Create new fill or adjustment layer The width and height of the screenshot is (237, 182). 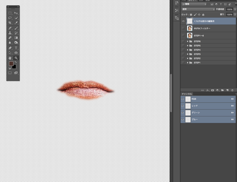point(218,90)
